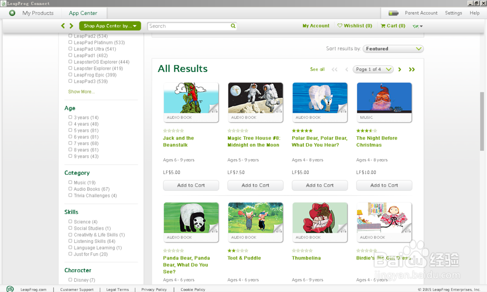The width and height of the screenshot is (487, 292).
Task: Check the Disney character filter
Action: [70, 279]
